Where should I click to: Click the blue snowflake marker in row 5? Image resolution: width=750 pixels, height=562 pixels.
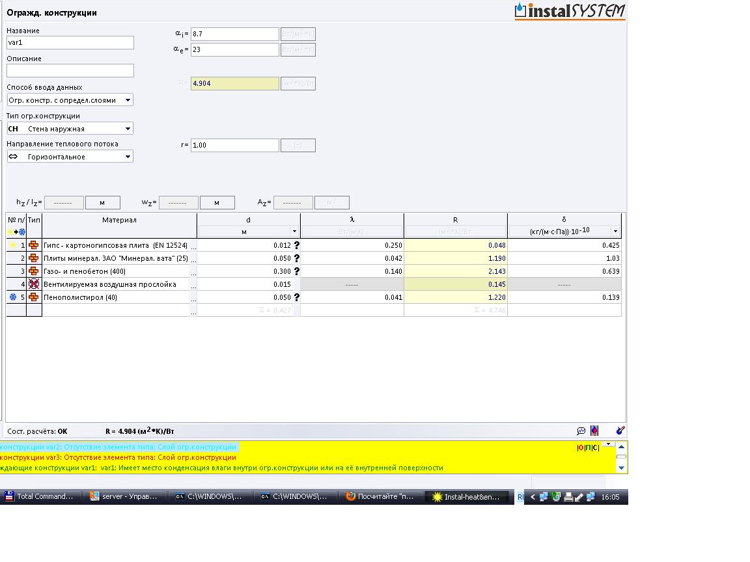[13, 297]
